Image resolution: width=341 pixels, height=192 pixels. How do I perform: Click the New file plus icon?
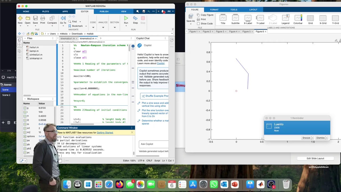click(x=20, y=18)
